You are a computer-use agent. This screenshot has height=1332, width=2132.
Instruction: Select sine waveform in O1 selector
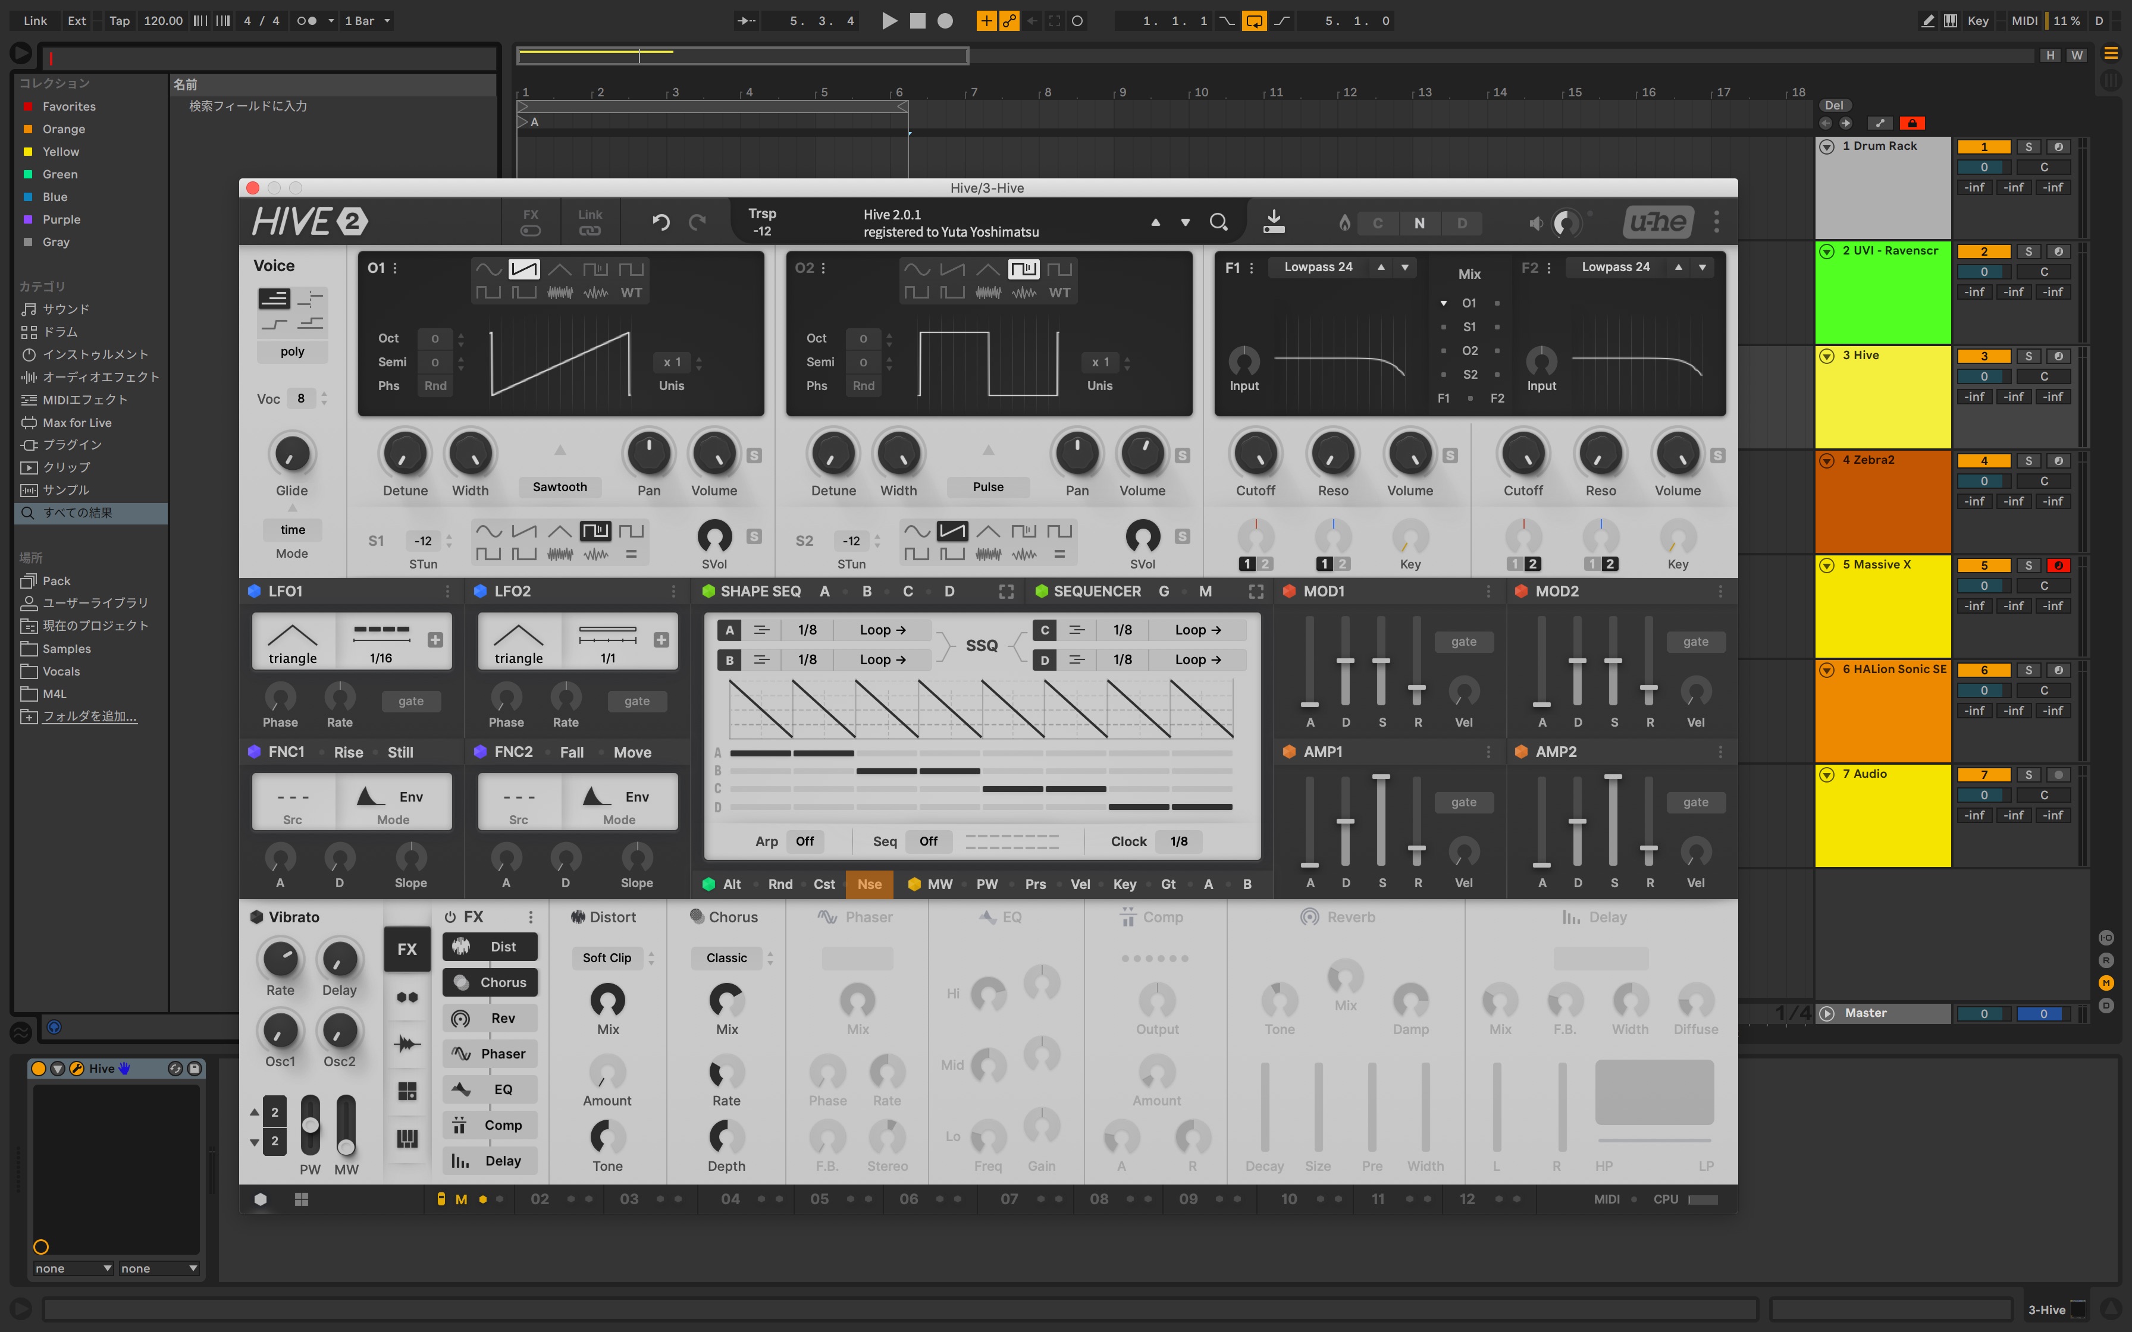(488, 269)
